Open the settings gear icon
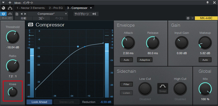 pos(188,18)
